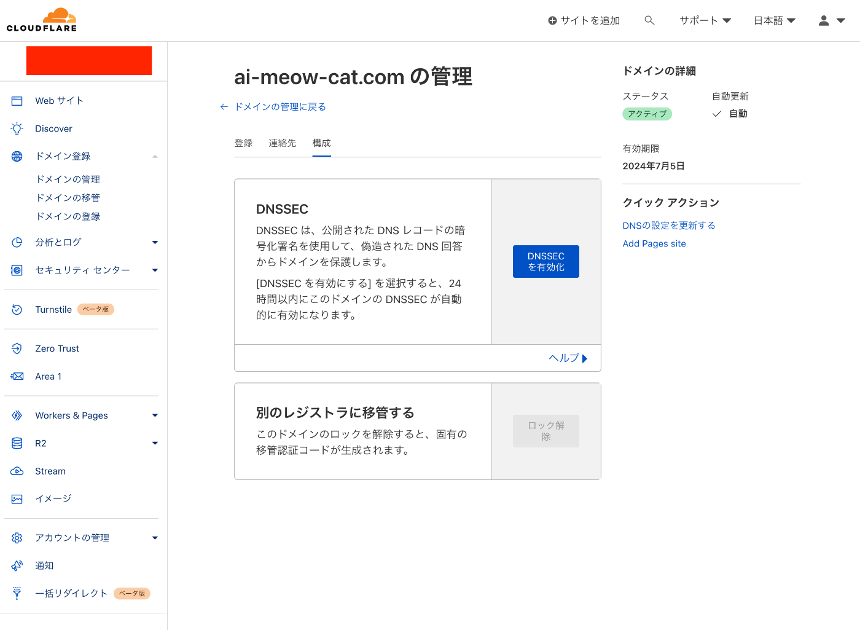Expand the Workers & Pages menu arrow

pyautogui.click(x=155, y=415)
